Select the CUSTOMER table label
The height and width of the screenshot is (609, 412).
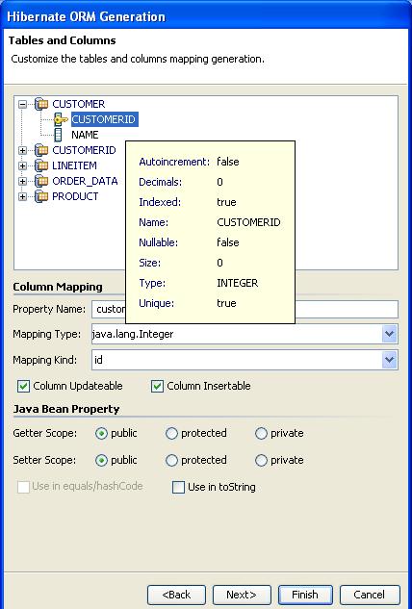click(79, 104)
